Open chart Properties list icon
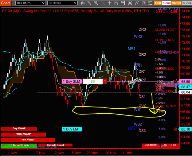 (150, 3)
